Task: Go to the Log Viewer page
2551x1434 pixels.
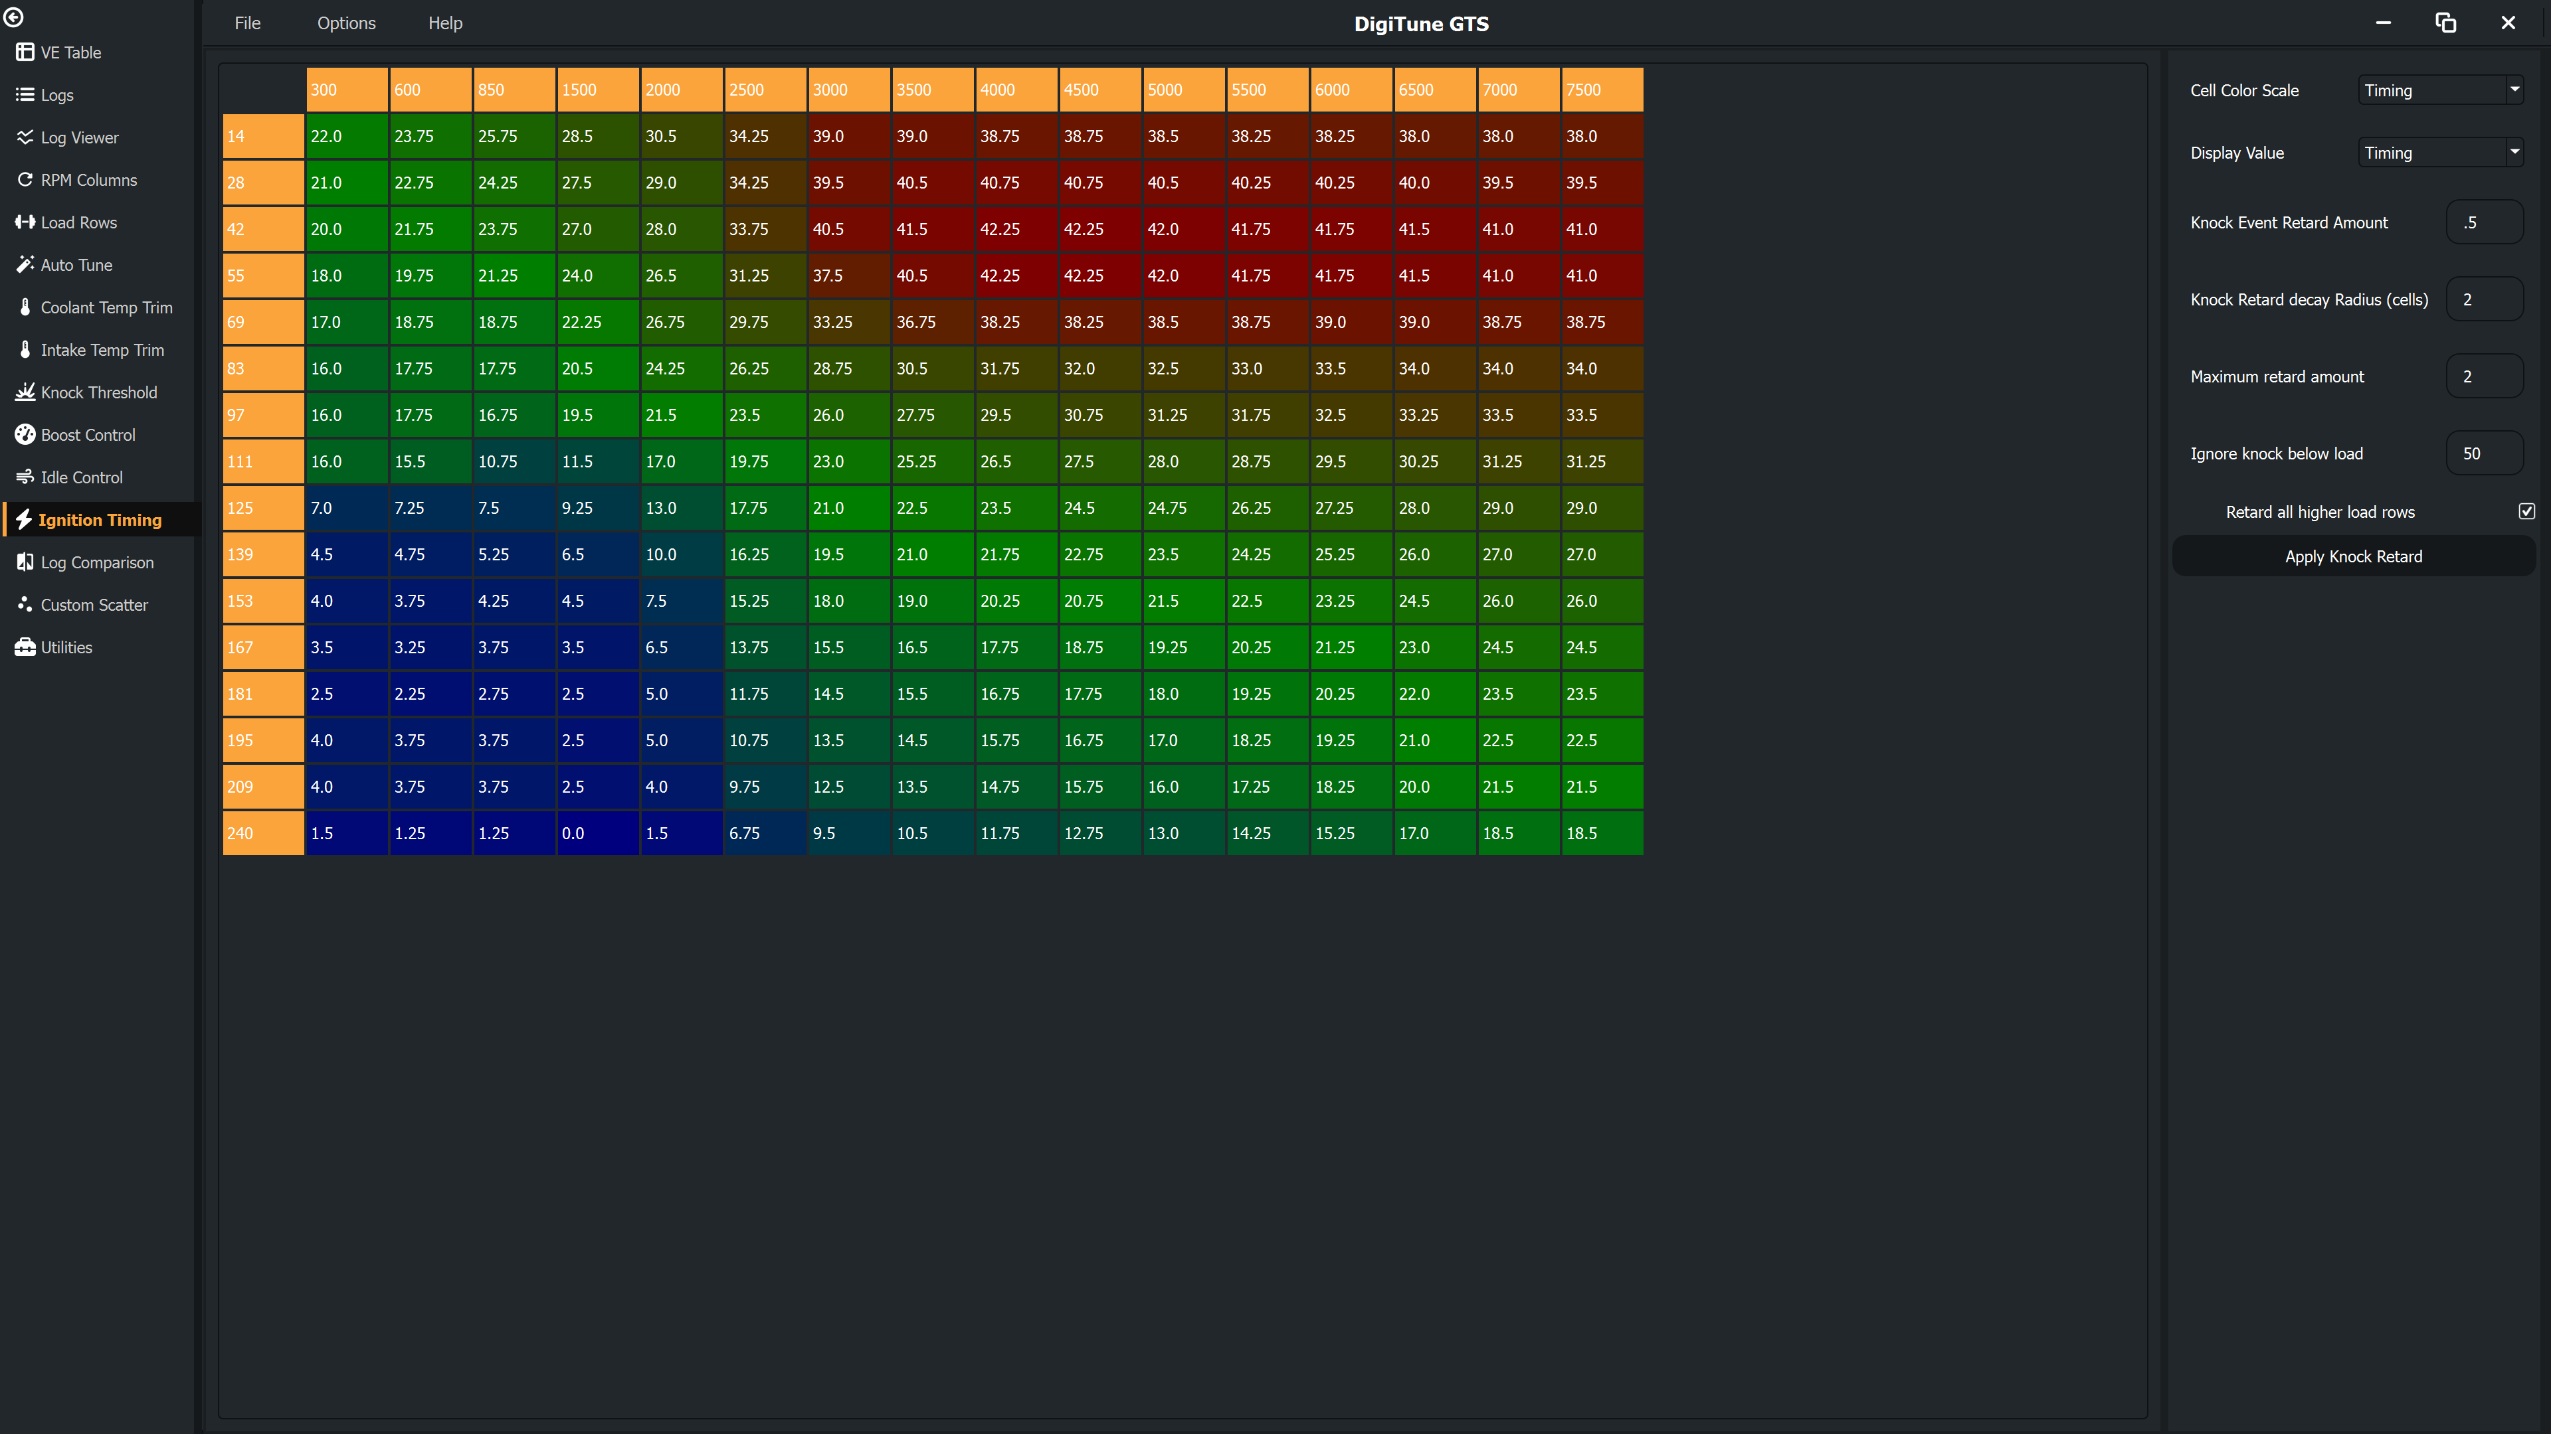Action: (79, 137)
